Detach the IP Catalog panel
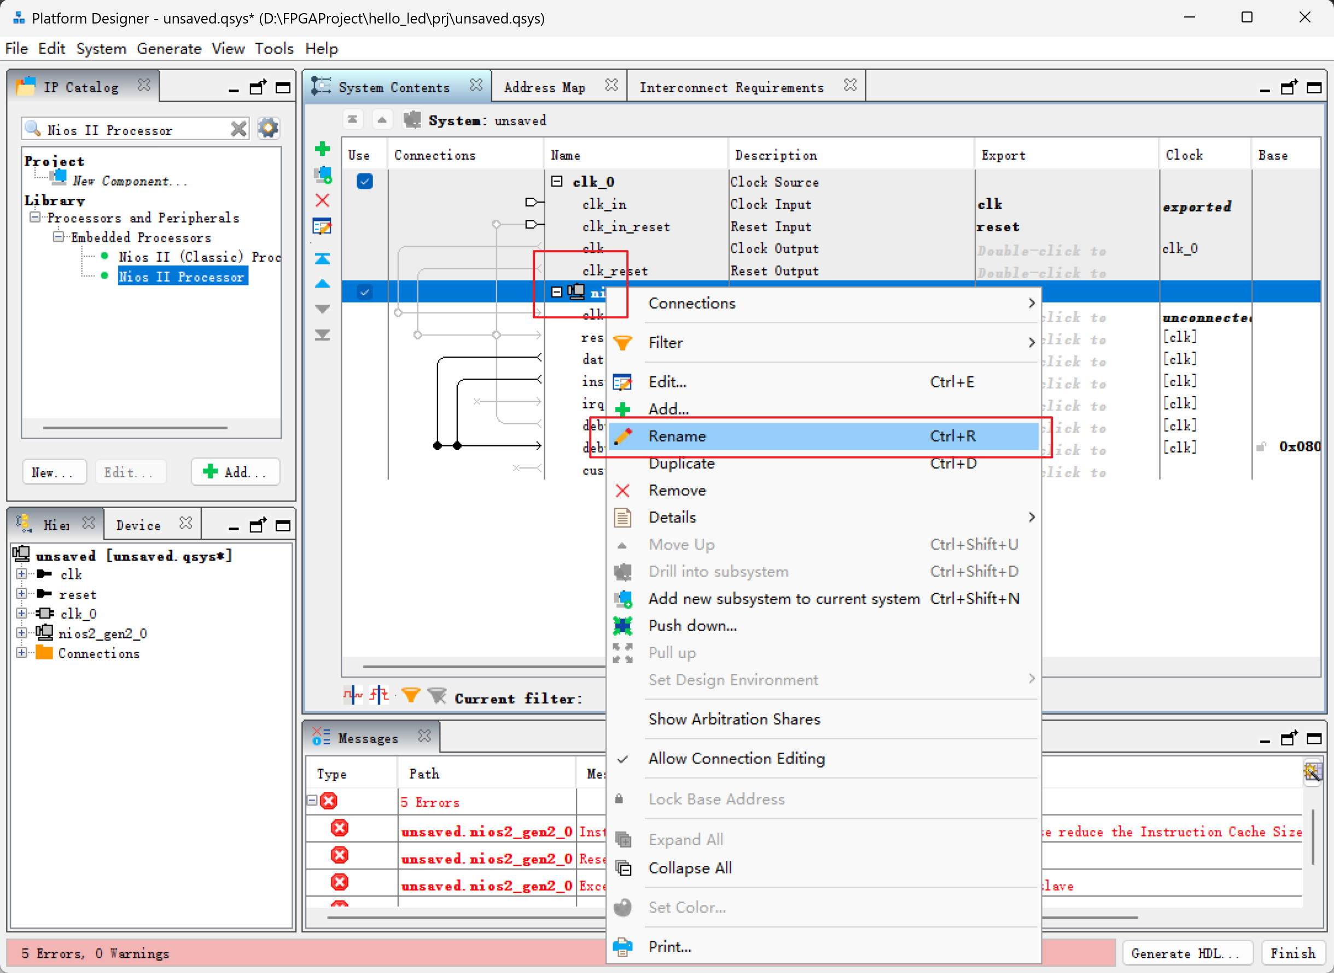 click(258, 88)
